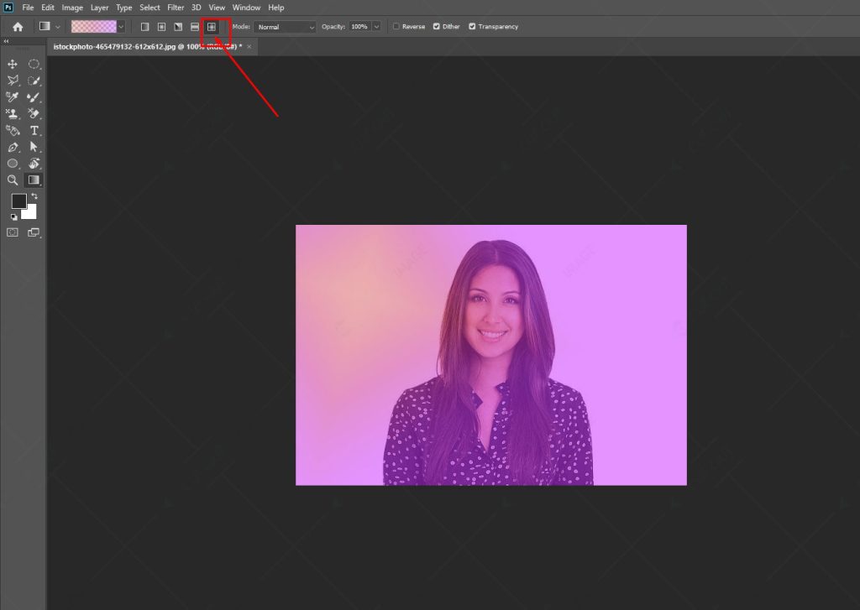Disable the Transparency checkbox
860x610 pixels.
(472, 26)
